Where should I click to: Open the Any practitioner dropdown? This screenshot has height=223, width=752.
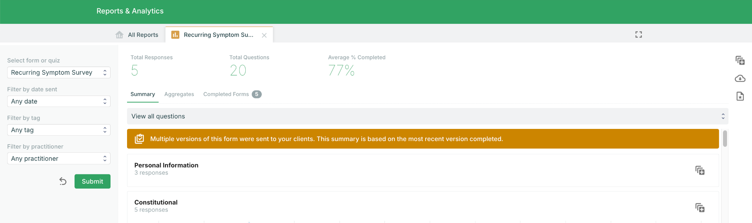[x=59, y=159]
